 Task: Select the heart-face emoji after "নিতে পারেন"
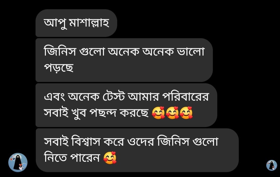pos(110,158)
